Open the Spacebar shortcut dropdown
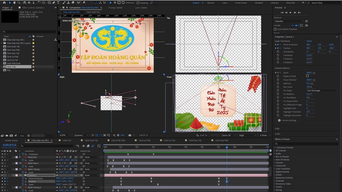This screenshot has width=342, height=192. click(289, 21)
